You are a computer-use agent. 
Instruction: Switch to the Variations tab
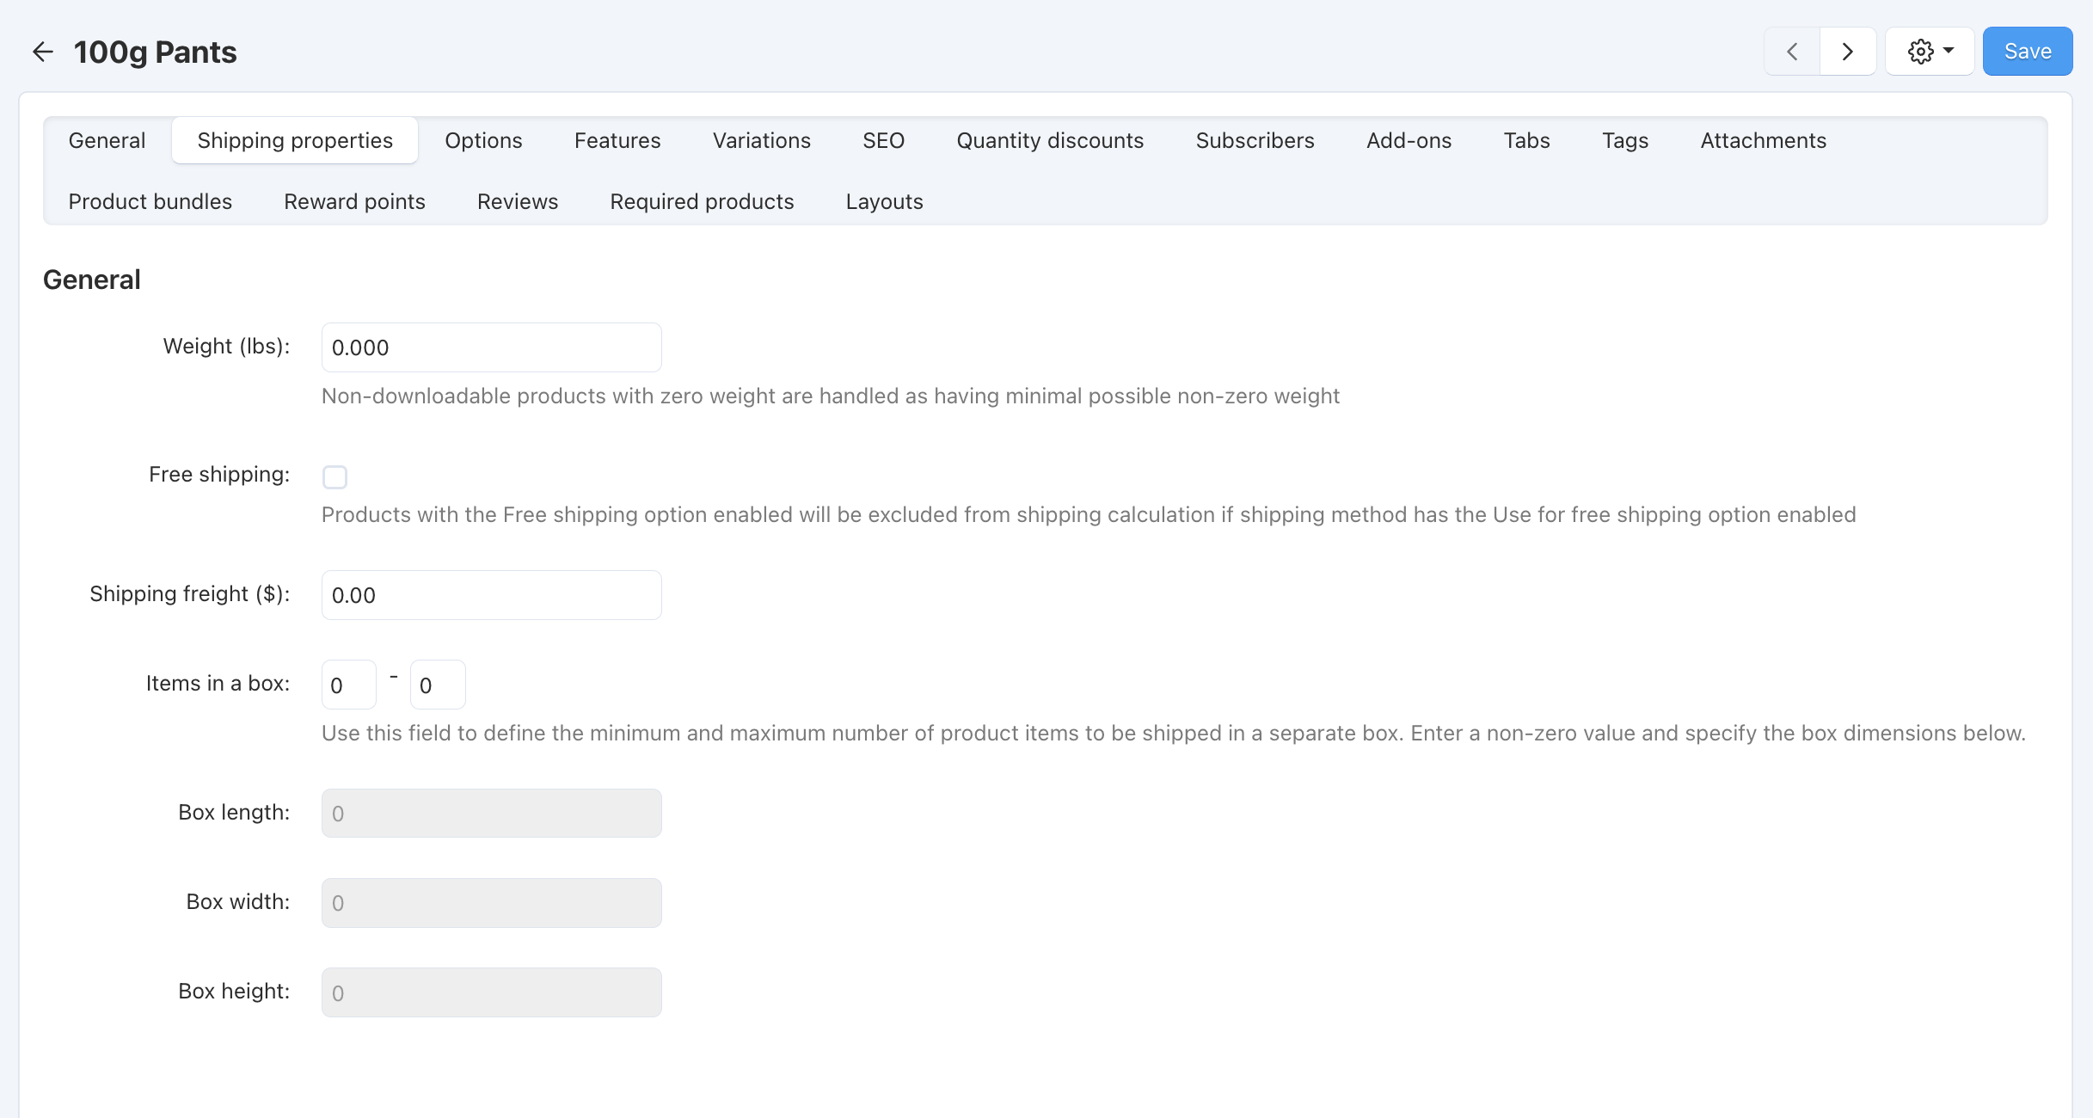click(762, 140)
